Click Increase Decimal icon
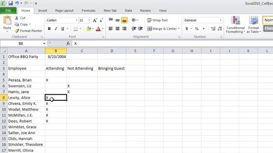 click(213, 28)
